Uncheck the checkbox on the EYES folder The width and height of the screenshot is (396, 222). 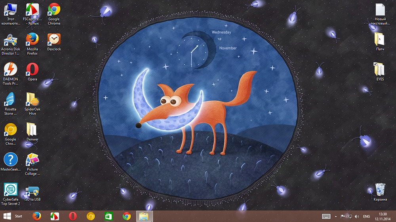[x=375, y=64]
